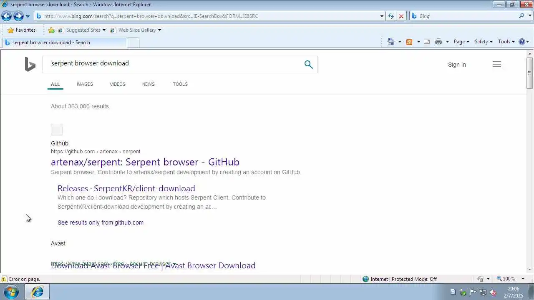Open 'Download Avast Browser Free' result link

tap(153, 265)
